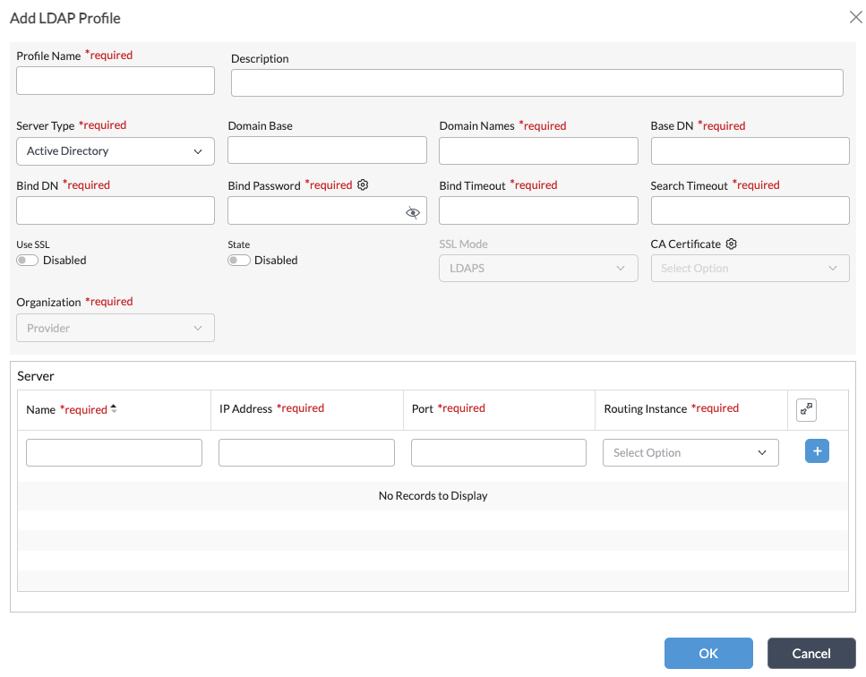Enable the State toggle
This screenshot has width=866, height=677.
point(239,261)
